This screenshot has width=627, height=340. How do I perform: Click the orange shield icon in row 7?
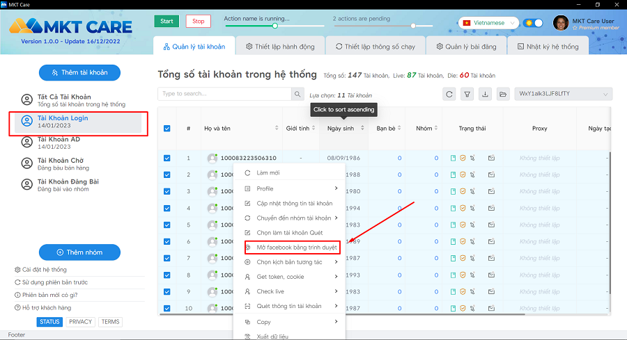(x=463, y=258)
